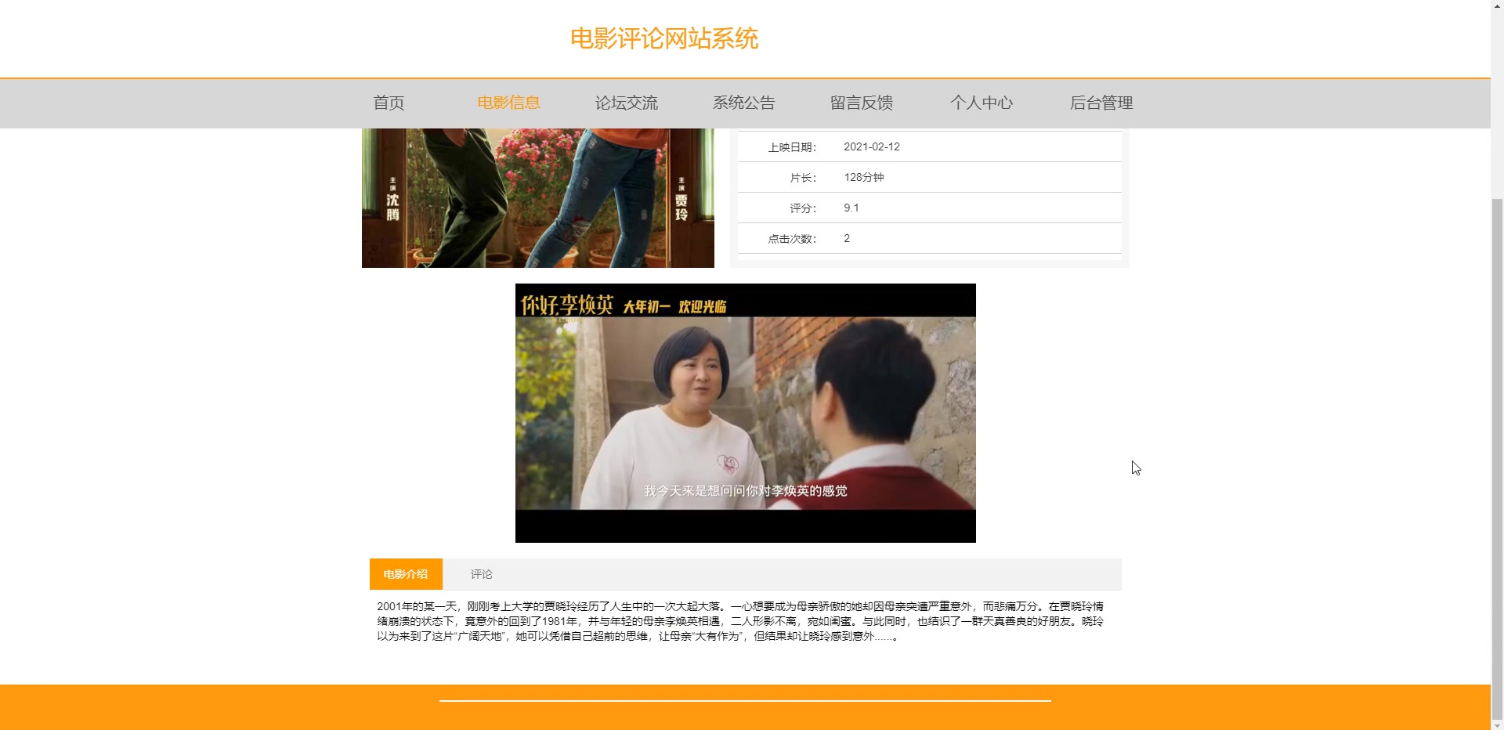Switch to the 评论 tab
Image resolution: width=1504 pixels, height=730 pixels.
tap(482, 574)
